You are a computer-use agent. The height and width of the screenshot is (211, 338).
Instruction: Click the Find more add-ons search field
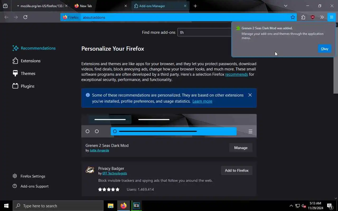click(204, 32)
